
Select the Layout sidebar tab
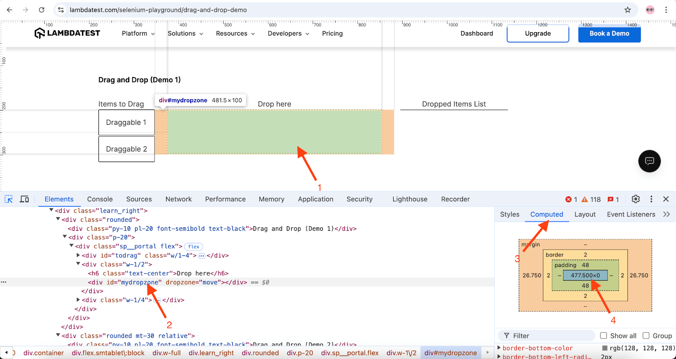pos(585,214)
